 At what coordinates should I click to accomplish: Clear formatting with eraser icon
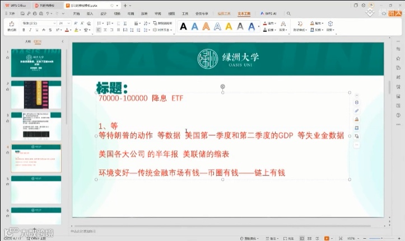[89, 23]
